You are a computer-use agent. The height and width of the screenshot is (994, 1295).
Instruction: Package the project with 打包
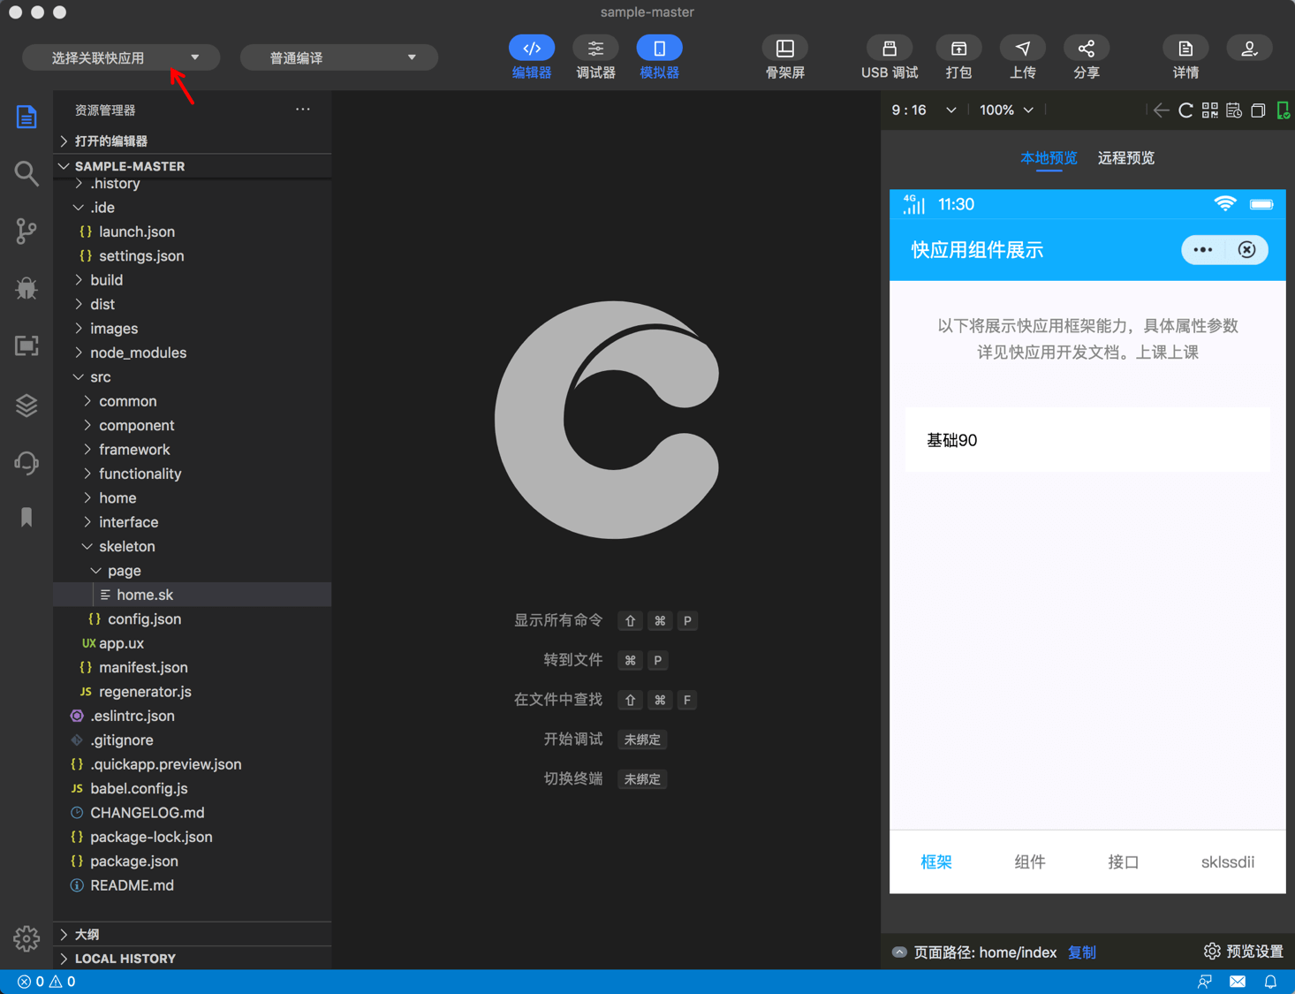coord(958,57)
